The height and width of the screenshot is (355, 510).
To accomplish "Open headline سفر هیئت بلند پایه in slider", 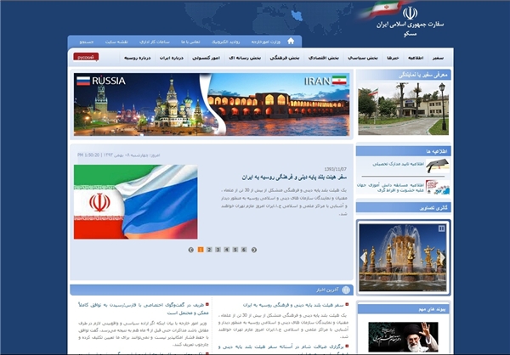I will pyautogui.click(x=294, y=177).
